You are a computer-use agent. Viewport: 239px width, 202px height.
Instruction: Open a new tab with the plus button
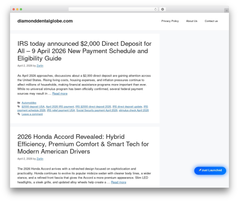point(227,11)
